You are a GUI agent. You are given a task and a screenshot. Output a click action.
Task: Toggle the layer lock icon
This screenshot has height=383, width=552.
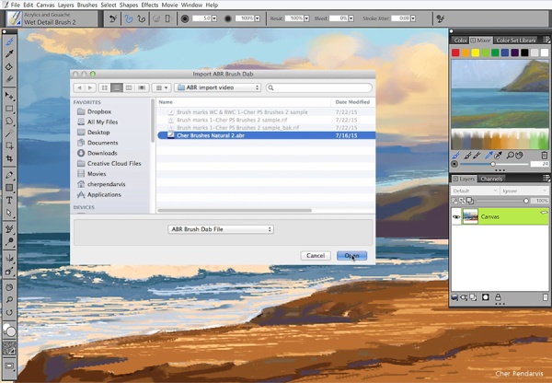(498, 297)
